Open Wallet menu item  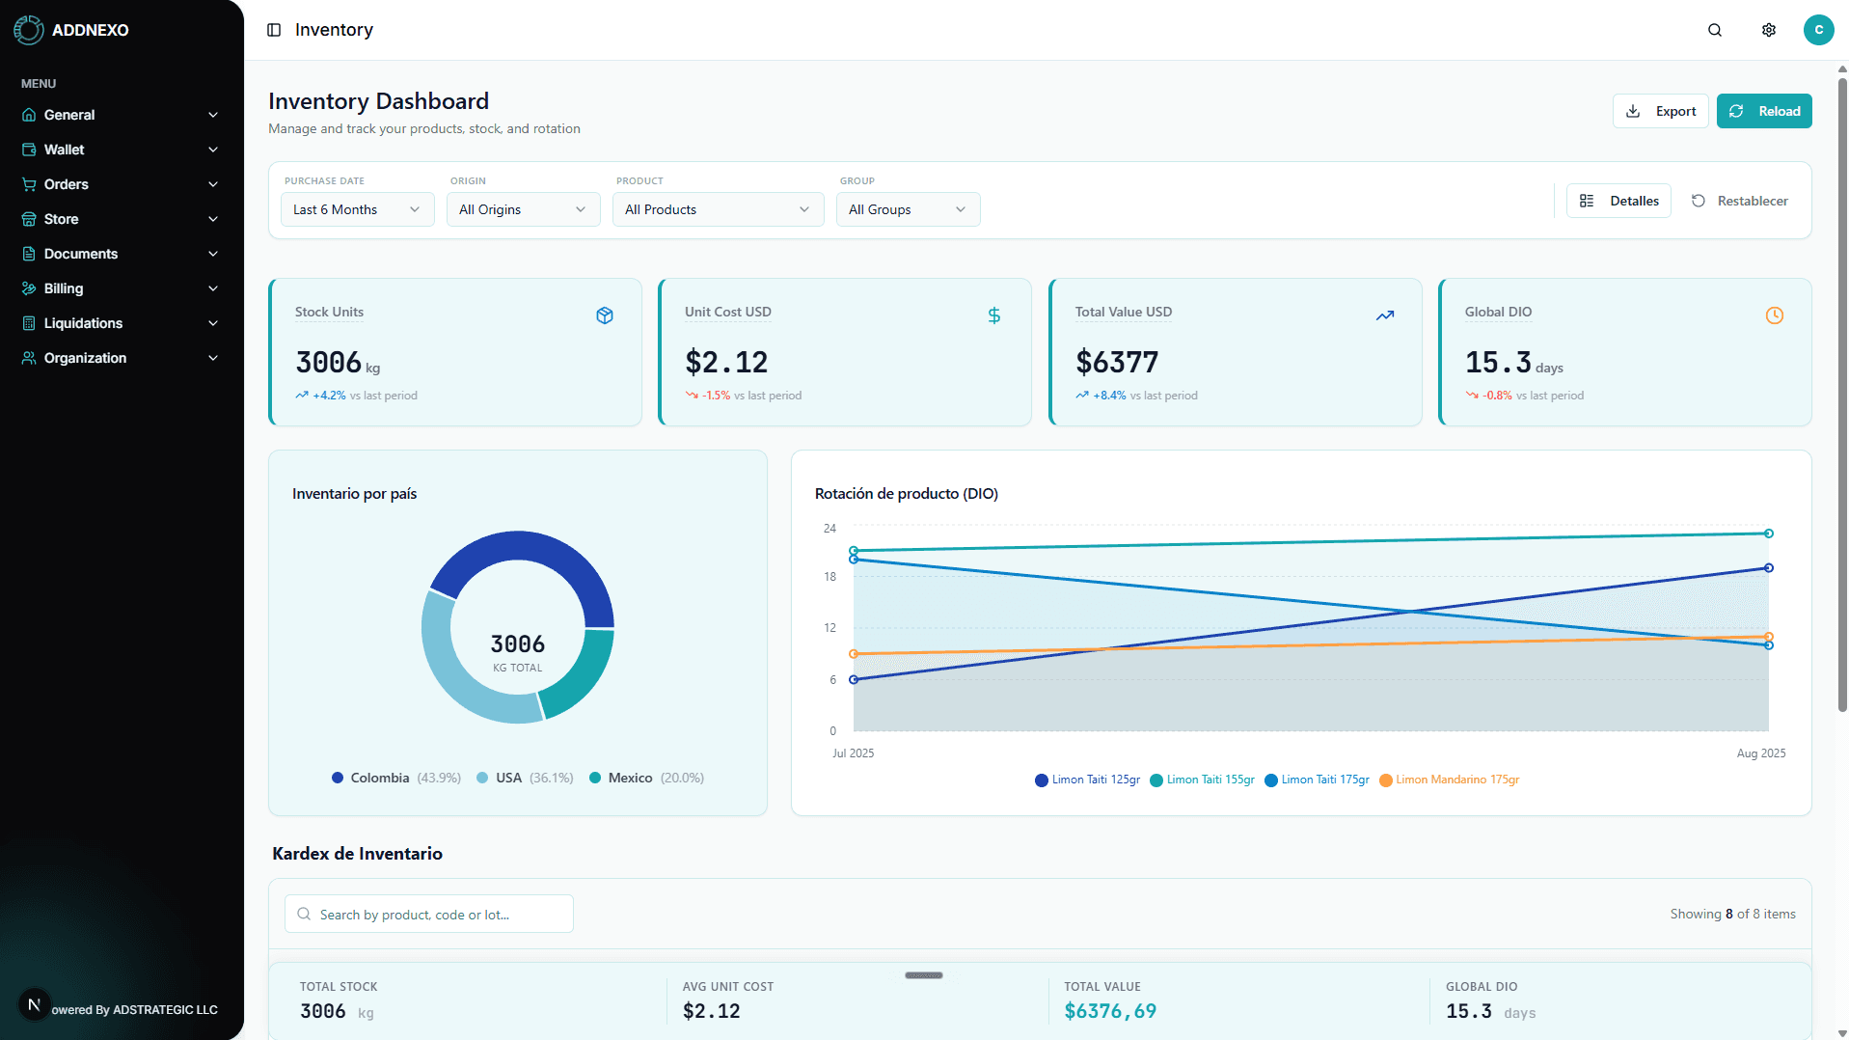click(x=121, y=150)
